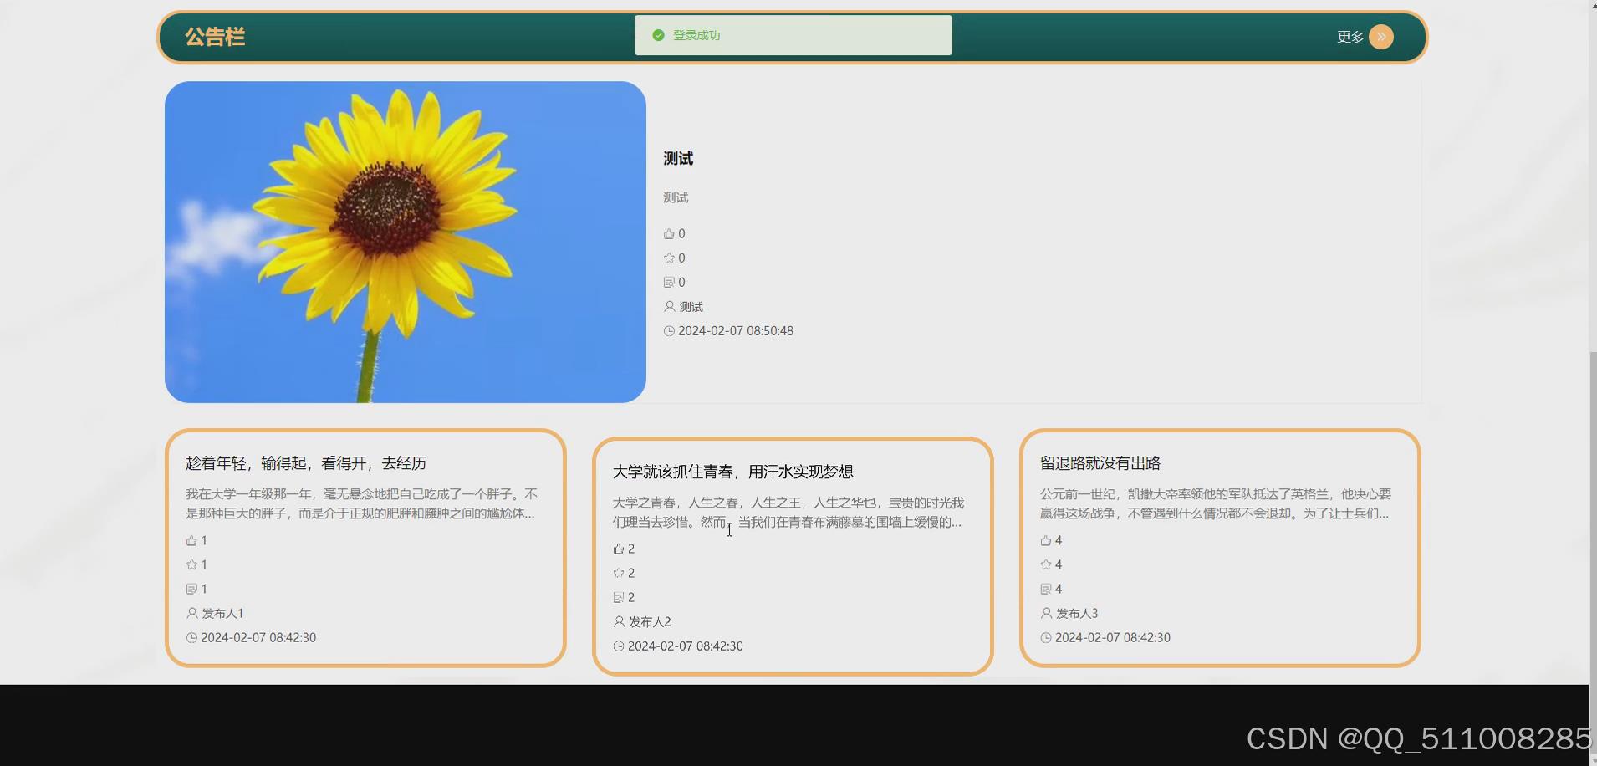Image resolution: width=1597 pixels, height=766 pixels.
Task: Click the orange double-arrow More icon
Action: pos(1381,37)
